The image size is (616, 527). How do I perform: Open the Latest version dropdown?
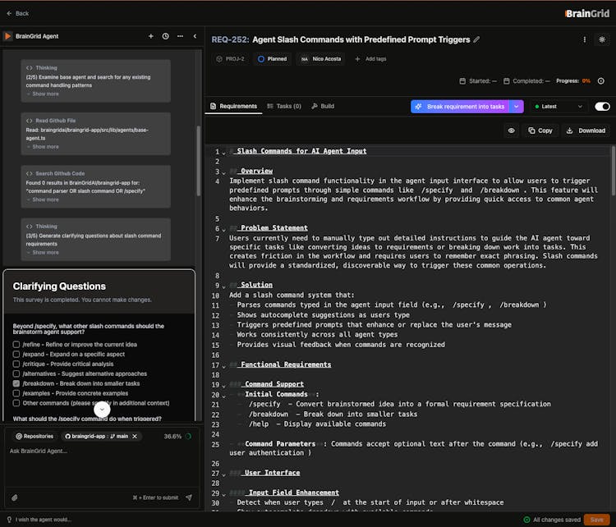coord(559,107)
